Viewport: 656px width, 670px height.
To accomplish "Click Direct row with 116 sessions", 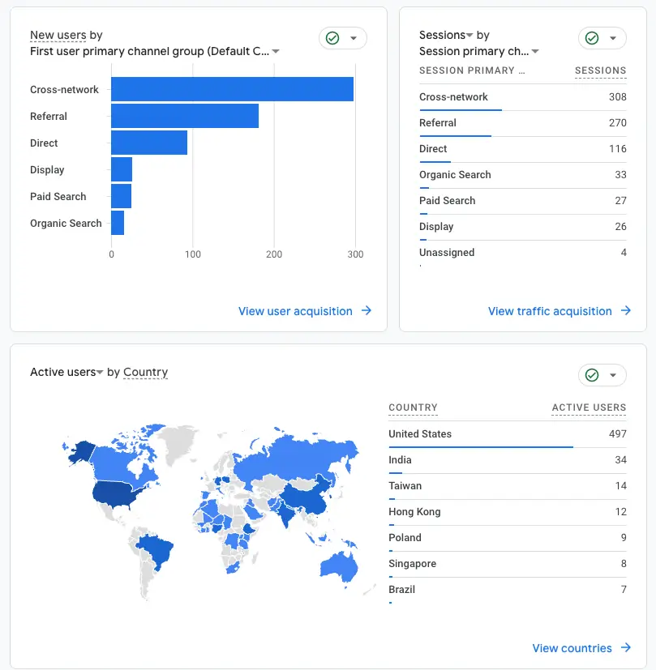I will point(522,150).
